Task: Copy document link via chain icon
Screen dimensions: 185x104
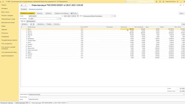Action: click(x=180, y=5)
